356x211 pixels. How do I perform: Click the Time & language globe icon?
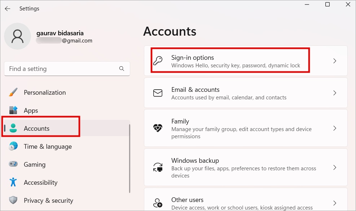tap(13, 146)
